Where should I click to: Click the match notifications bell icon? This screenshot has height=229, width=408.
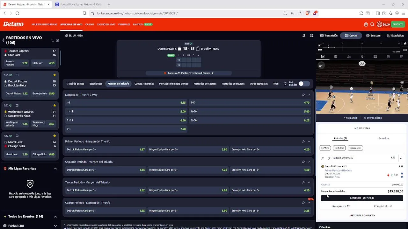pos(304,36)
